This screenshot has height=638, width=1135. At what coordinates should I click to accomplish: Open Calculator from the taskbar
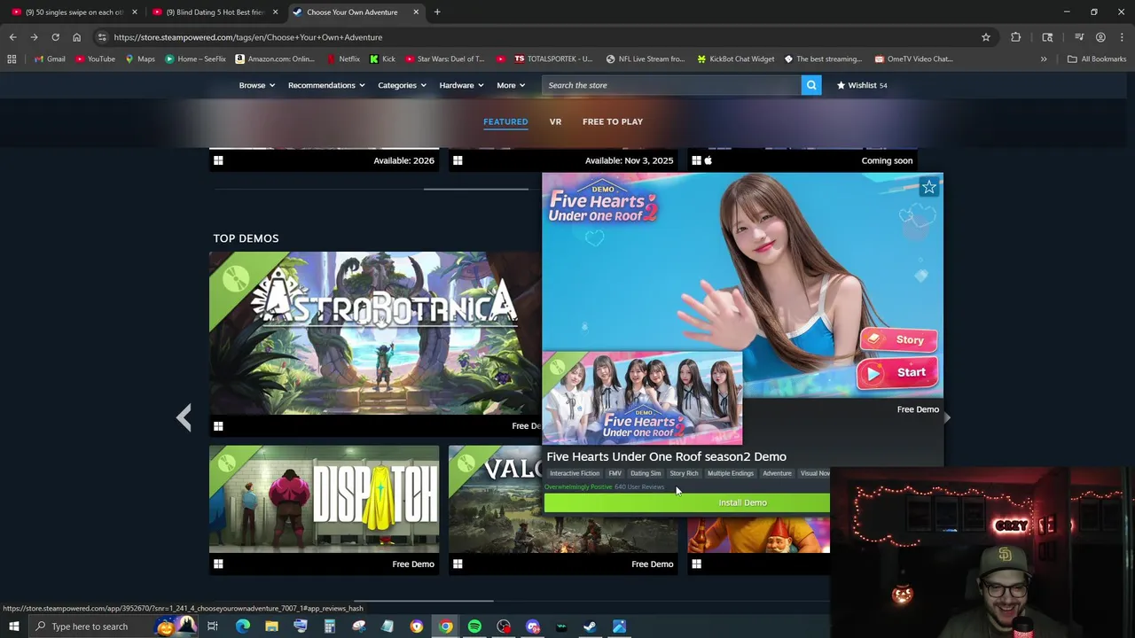(x=329, y=626)
